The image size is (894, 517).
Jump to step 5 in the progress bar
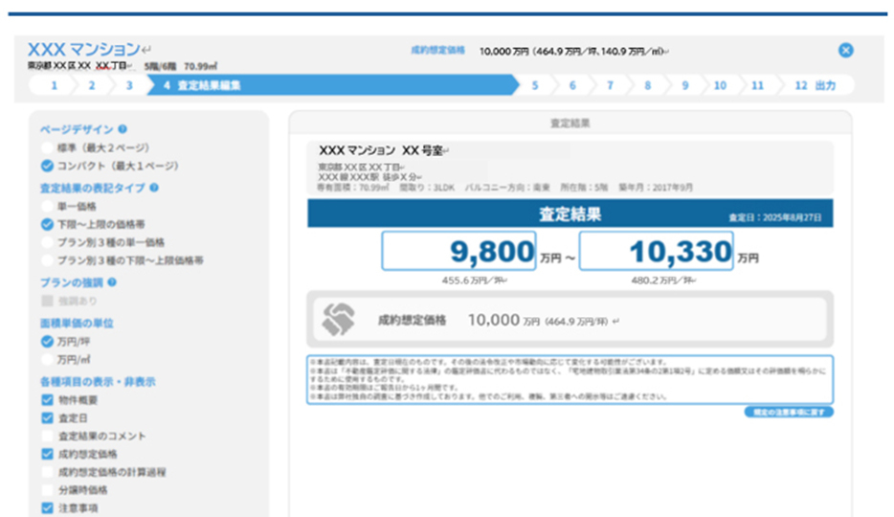(535, 85)
